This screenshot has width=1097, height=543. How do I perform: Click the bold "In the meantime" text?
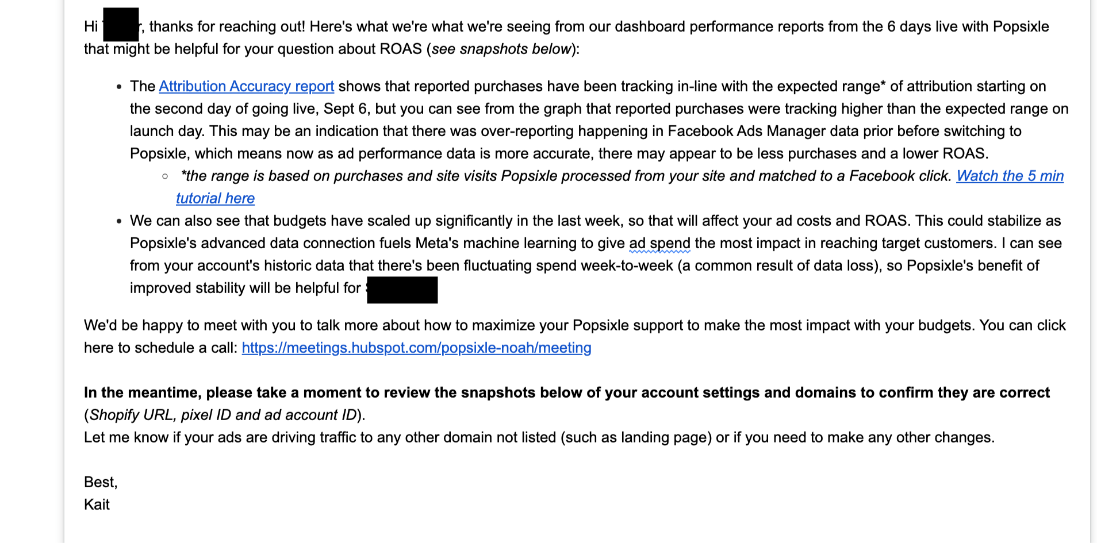144,392
